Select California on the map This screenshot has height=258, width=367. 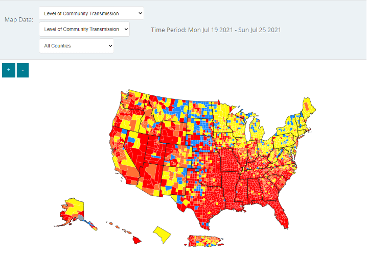tap(123, 153)
